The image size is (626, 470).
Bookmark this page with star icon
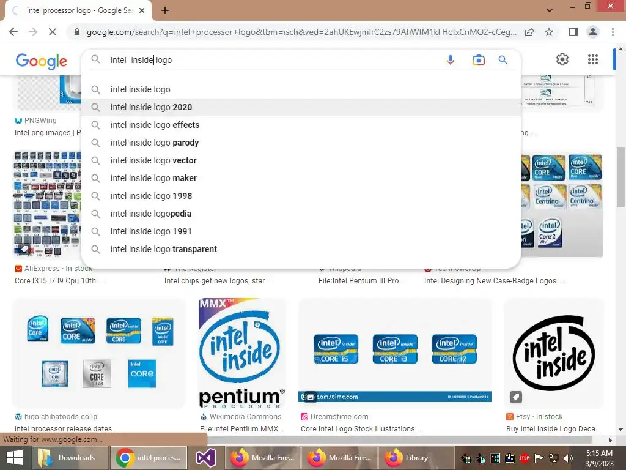click(x=549, y=32)
